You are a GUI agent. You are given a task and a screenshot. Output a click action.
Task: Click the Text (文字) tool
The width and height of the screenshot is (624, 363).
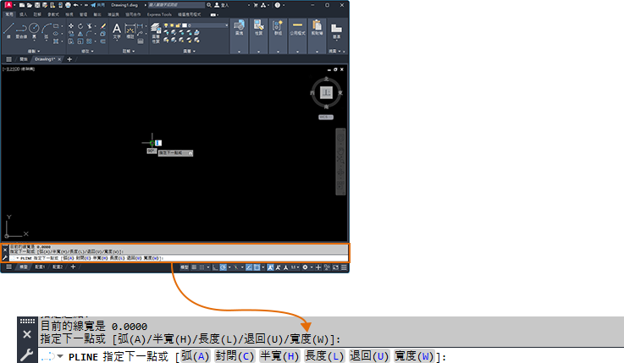coord(117,30)
